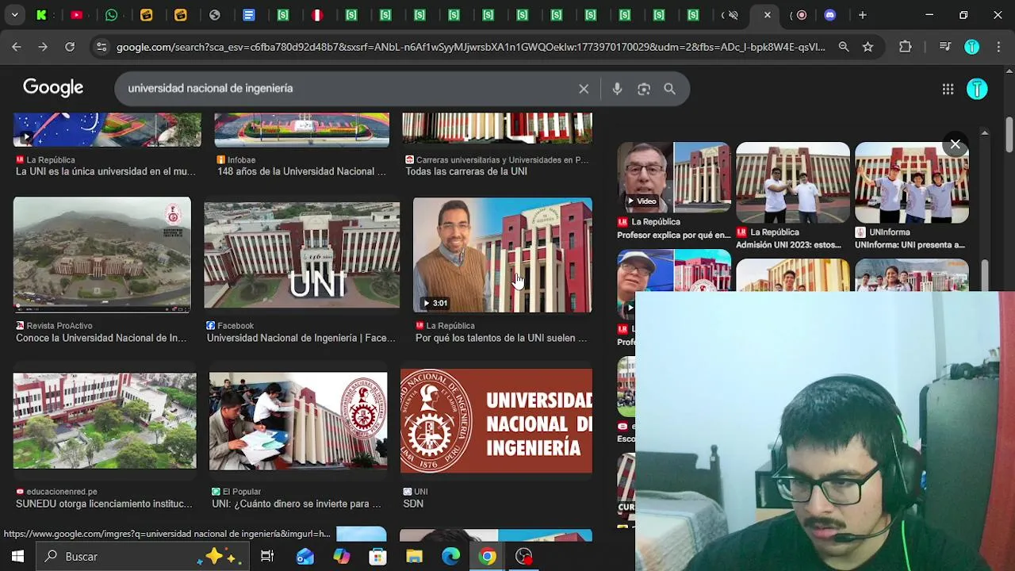The height and width of the screenshot is (571, 1015).
Task: Click the Google search input field
Action: (x=349, y=89)
